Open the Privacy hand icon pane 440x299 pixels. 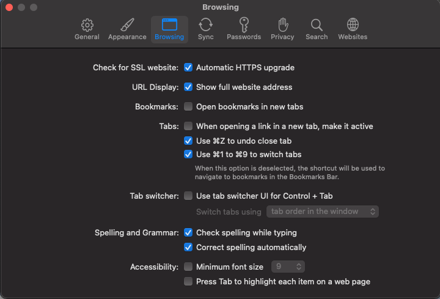pos(282,25)
